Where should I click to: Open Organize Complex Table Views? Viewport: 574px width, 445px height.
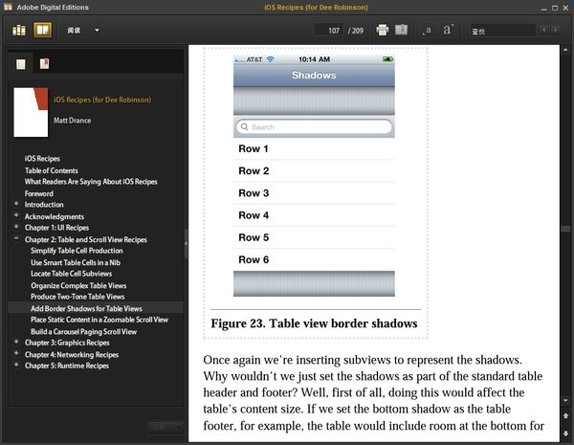point(78,286)
